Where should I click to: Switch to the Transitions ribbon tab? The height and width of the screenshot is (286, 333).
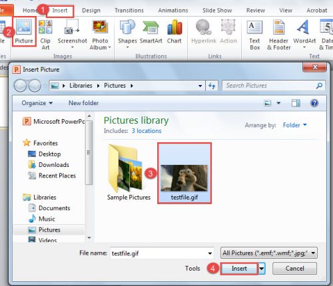click(x=129, y=11)
